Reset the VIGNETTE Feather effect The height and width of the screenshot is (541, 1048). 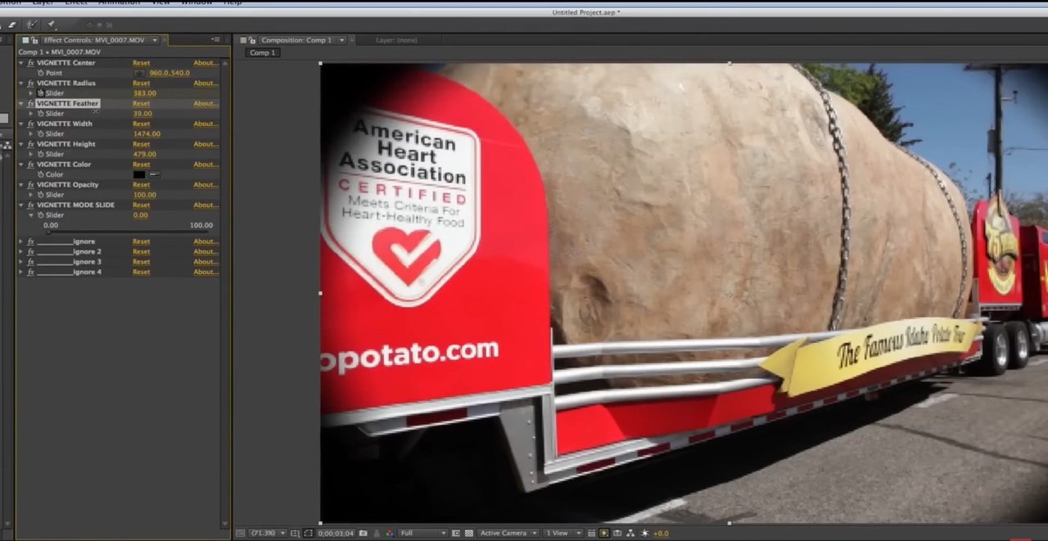(142, 104)
